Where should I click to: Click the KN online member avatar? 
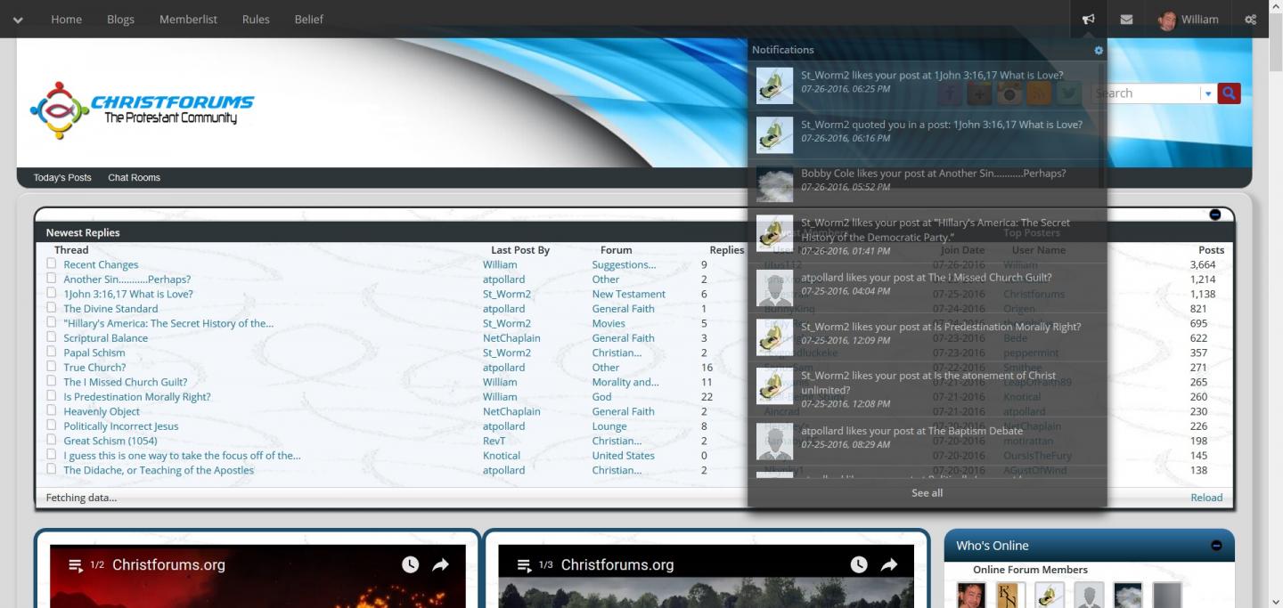pos(1011,595)
